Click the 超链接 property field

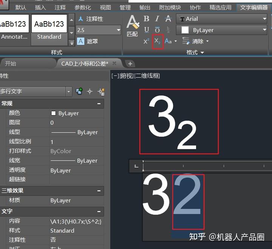[76, 179]
